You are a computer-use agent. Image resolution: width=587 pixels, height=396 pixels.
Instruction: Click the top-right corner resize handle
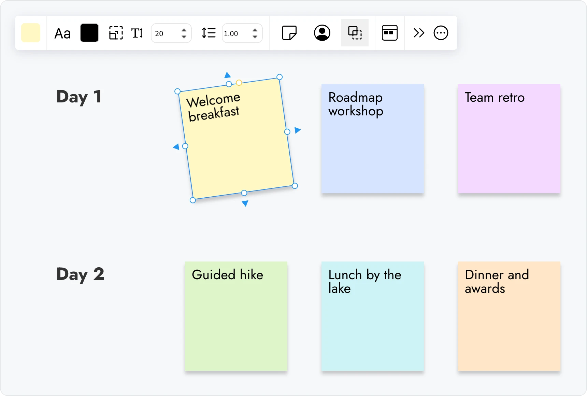tap(280, 77)
